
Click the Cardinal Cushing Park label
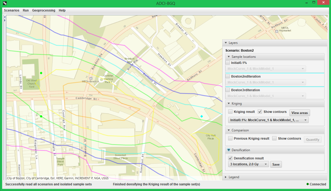tap(108, 79)
